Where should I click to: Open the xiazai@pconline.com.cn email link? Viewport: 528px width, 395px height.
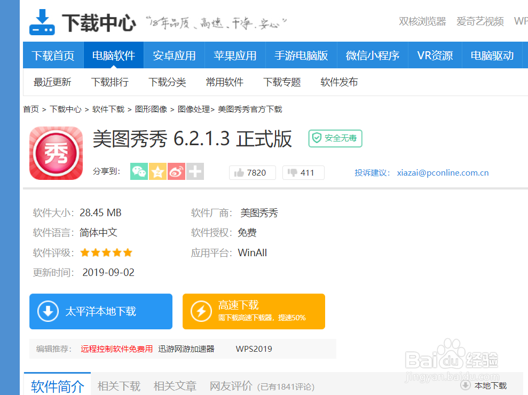click(x=442, y=172)
